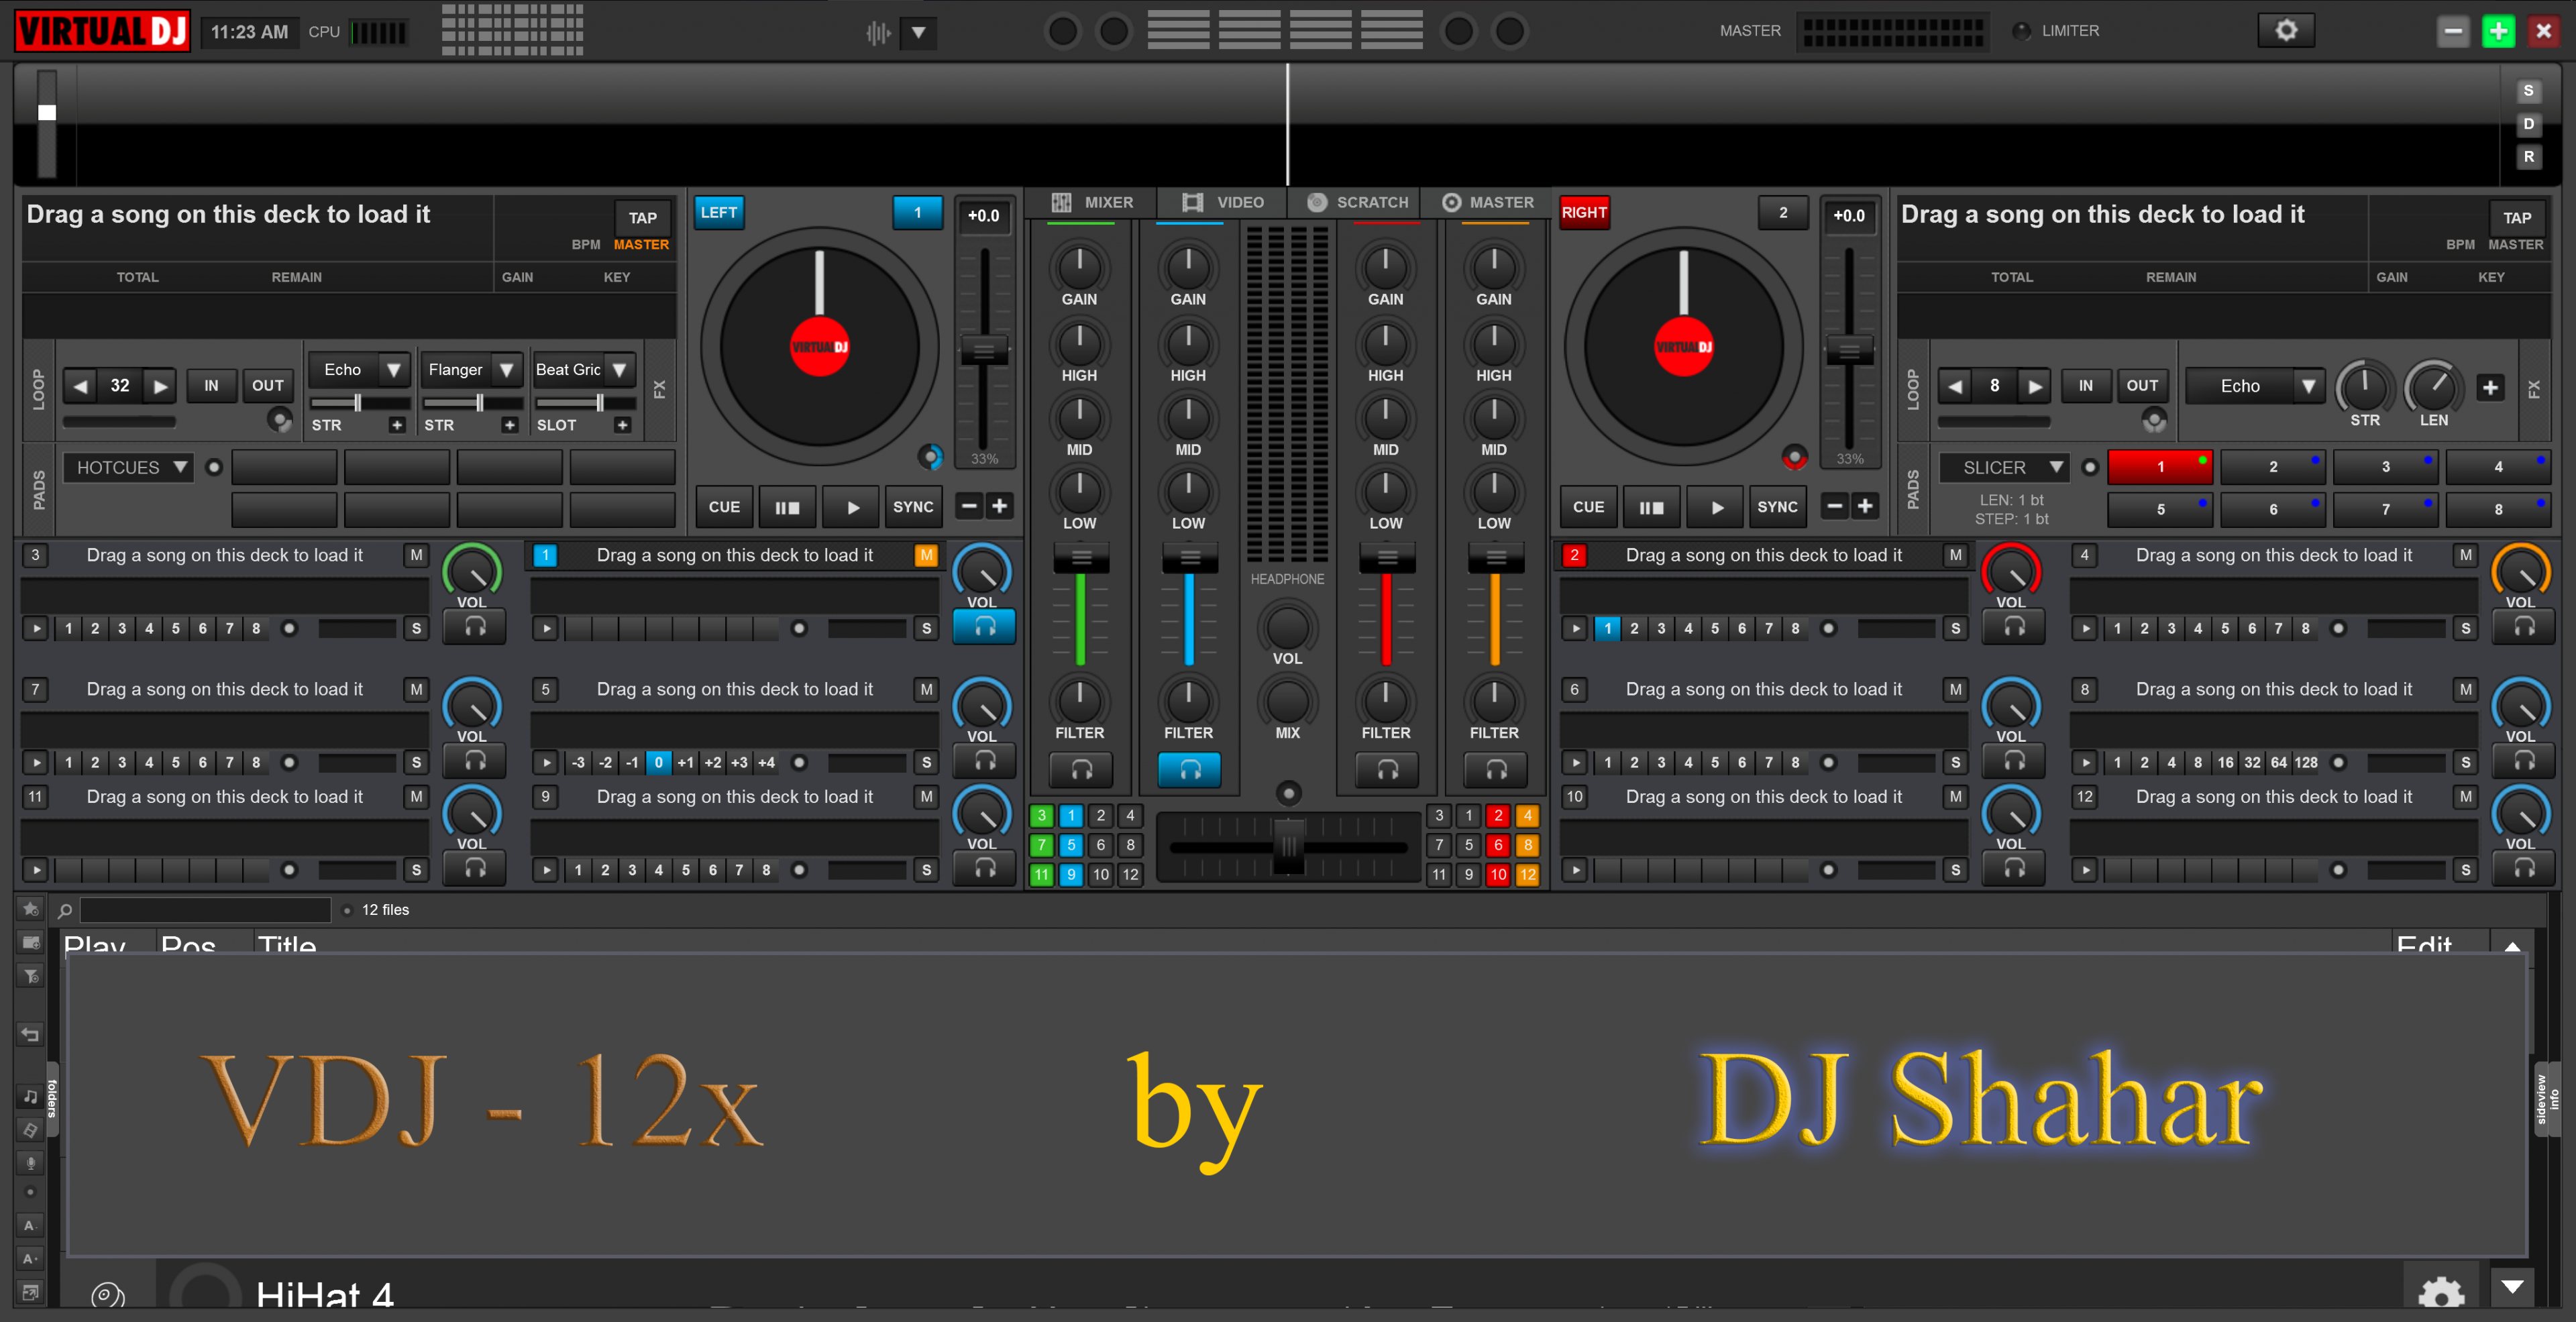Open music note icon in browser sidebar
Screen dimensions: 2576x1322
[x=30, y=1096]
